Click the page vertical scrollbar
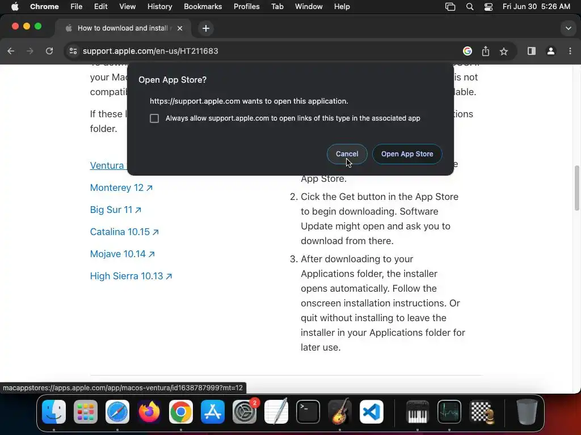This screenshot has height=435, width=581. [576, 188]
